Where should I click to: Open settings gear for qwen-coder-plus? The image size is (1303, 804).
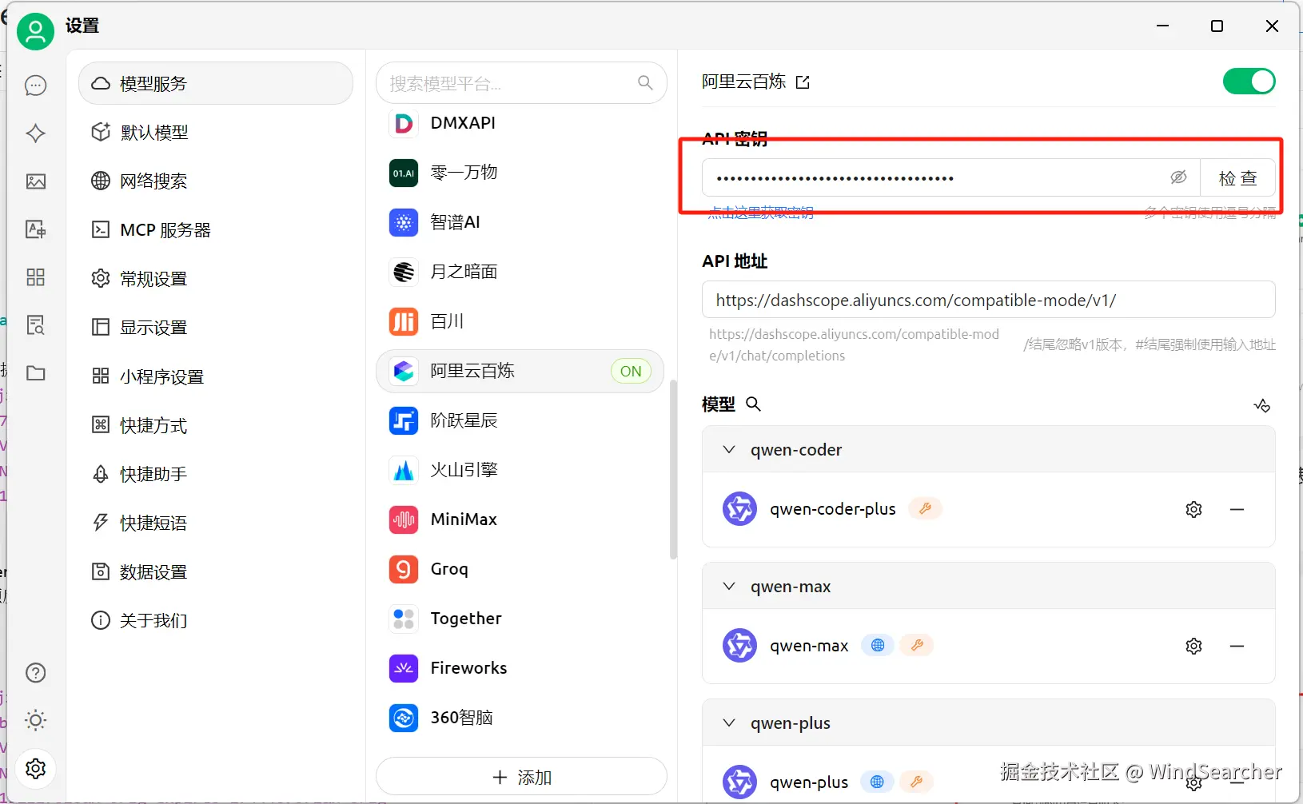click(x=1193, y=509)
